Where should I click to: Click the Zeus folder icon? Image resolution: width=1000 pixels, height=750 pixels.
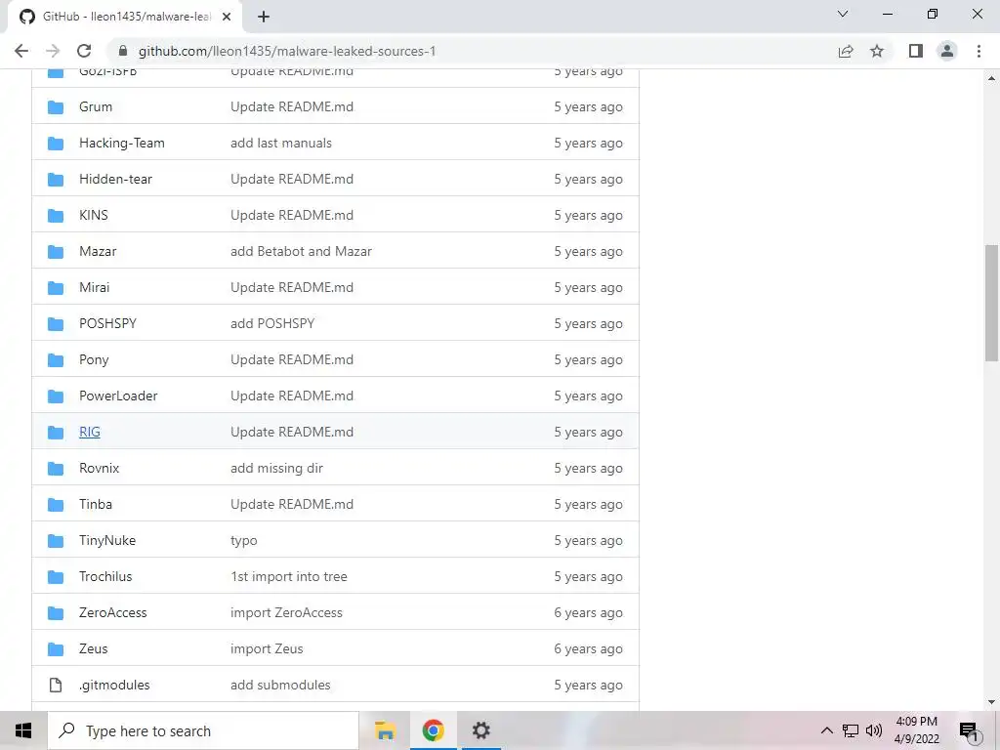click(56, 649)
